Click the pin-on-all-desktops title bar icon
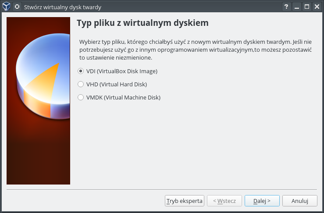This screenshot has width=324, height=213. (17, 7)
